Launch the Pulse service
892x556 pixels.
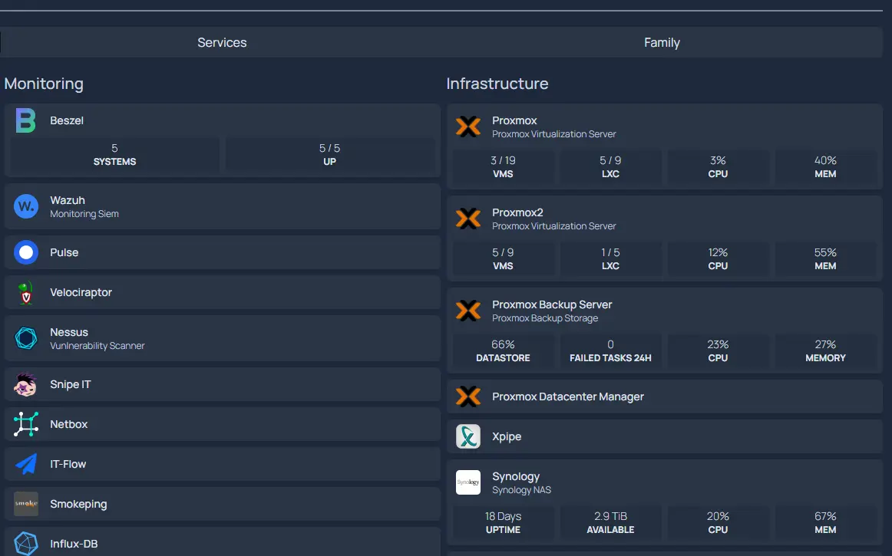64,252
